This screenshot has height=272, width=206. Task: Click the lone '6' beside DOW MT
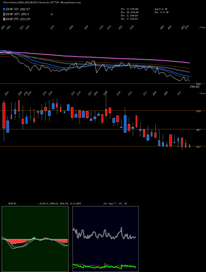[51, 14]
